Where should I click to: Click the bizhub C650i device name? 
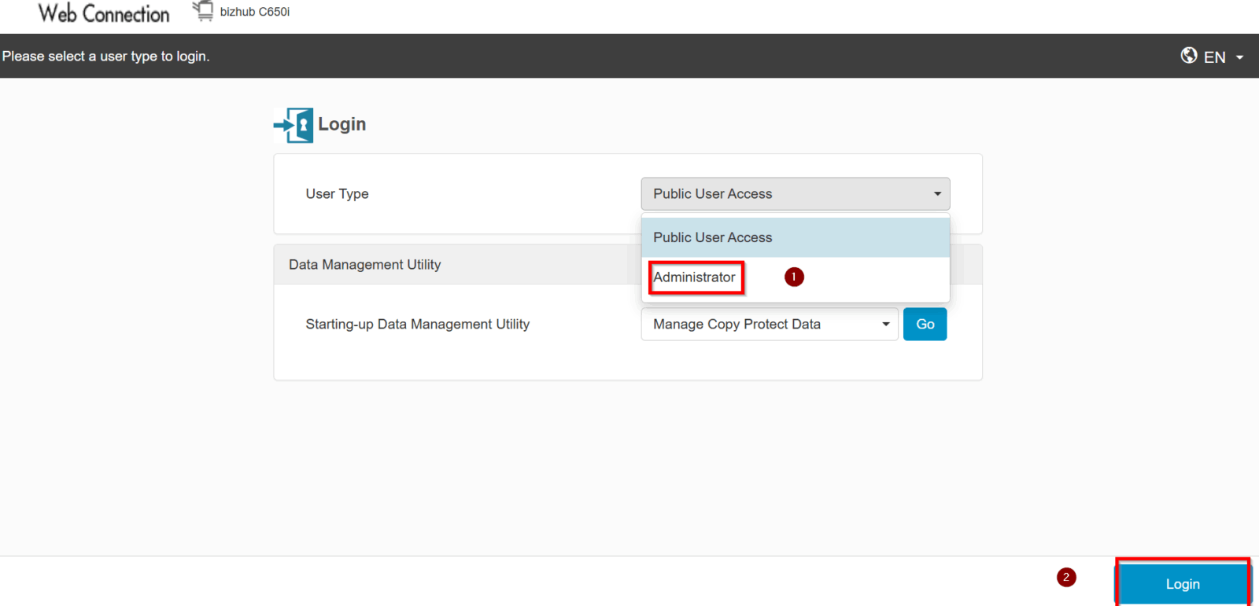[x=254, y=12]
